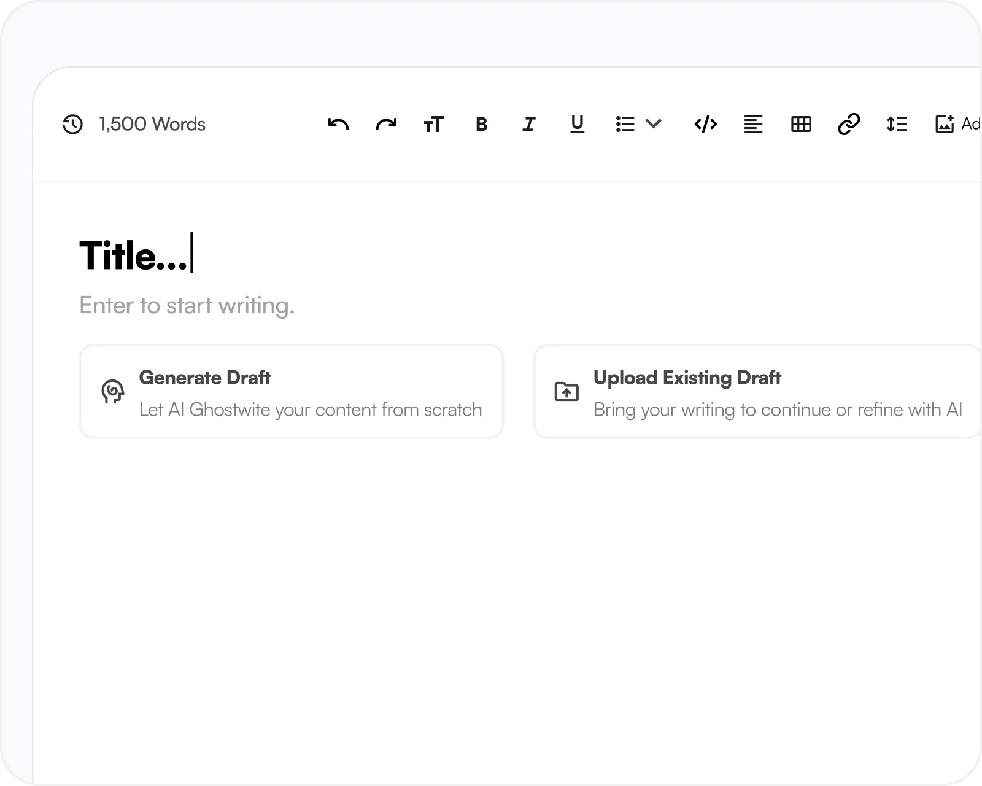Screen dimensions: 982x786
Task: Insert a table
Action: click(801, 125)
